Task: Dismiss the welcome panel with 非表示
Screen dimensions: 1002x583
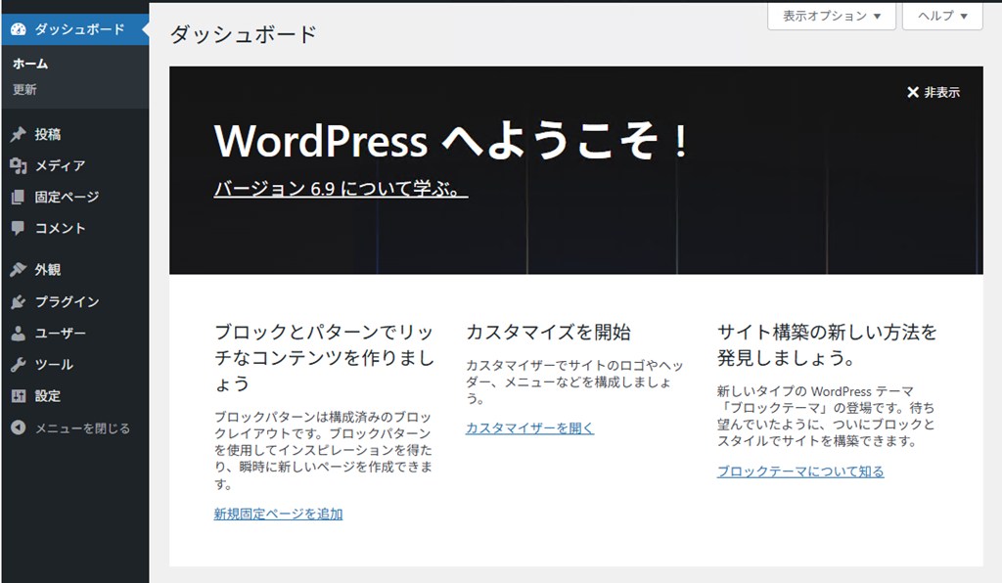Action: pos(934,92)
